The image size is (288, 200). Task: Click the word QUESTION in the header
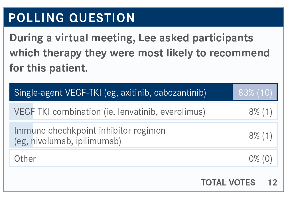(102, 18)
